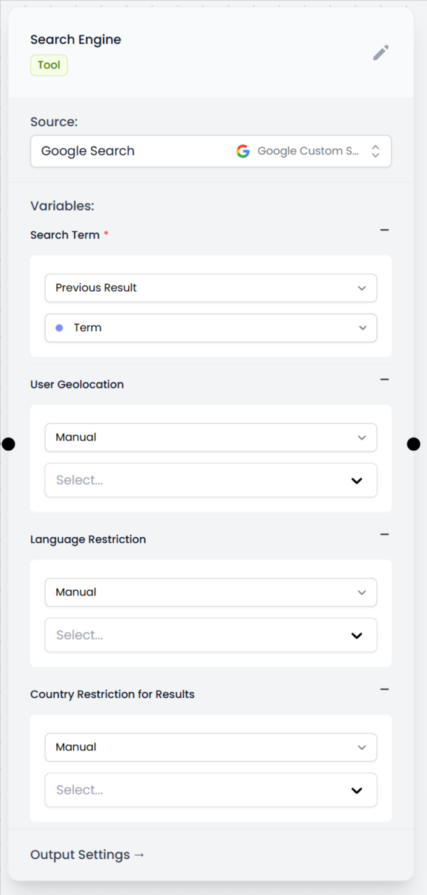
Task: Open the Google Search source selector
Action: 210,151
